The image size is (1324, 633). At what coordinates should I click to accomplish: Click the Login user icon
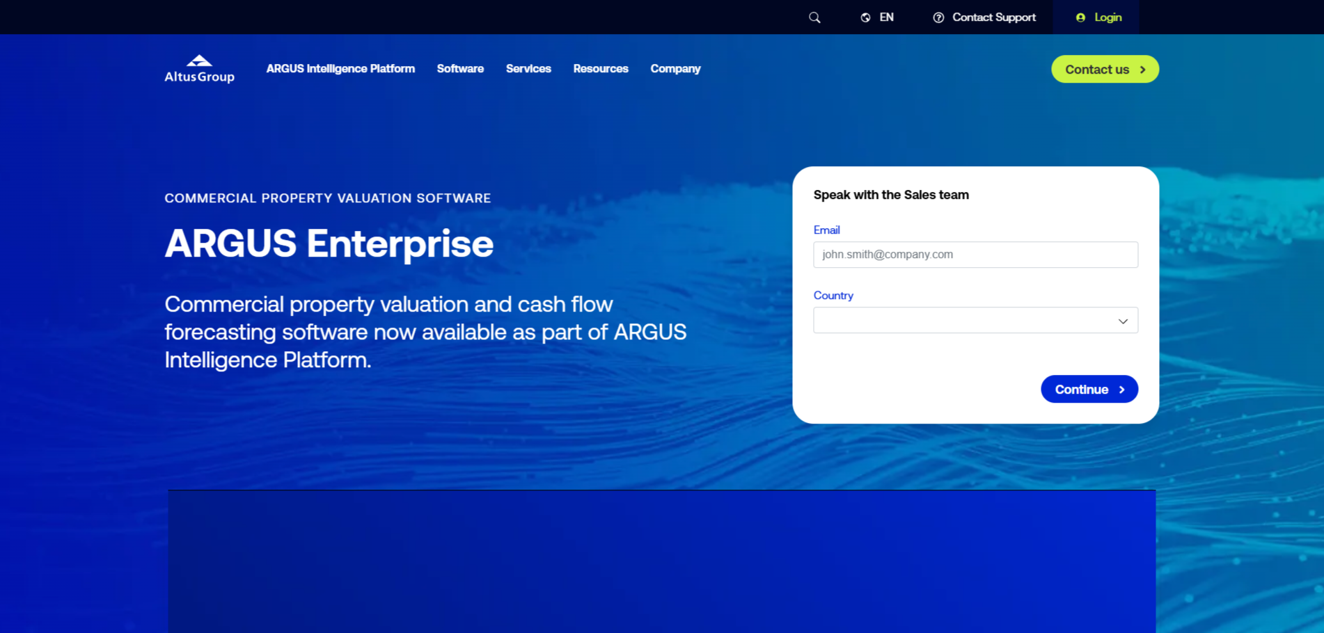(x=1080, y=17)
